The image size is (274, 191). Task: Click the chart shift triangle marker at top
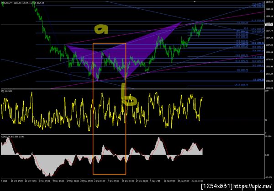click(x=195, y=1)
